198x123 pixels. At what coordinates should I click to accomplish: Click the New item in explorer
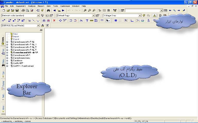pyautogui.click(x=15, y=34)
